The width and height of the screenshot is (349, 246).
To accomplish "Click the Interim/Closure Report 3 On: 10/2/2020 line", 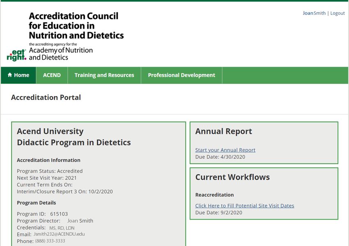I will tap(65, 192).
